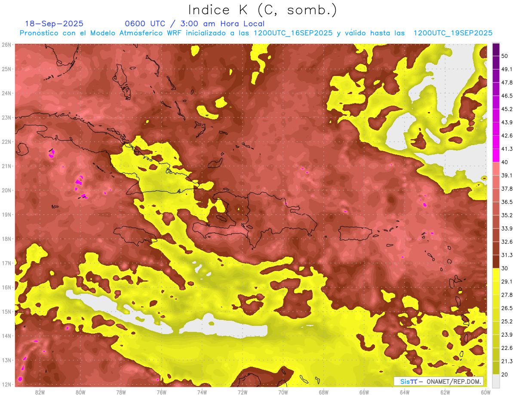Click the title "Indice K (C, somb.)"

click(262, 10)
